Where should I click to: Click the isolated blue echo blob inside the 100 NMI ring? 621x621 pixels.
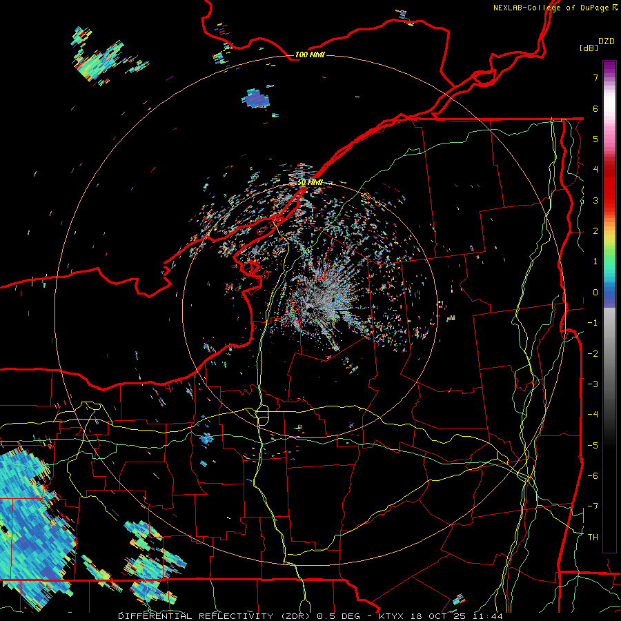pos(256,99)
